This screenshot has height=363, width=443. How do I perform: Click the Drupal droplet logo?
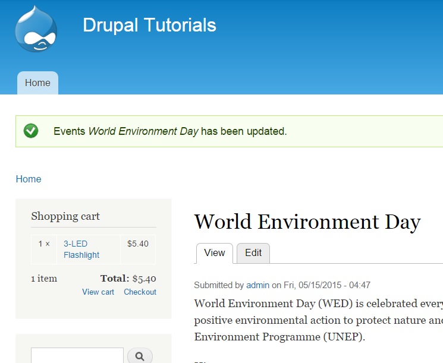[36, 29]
